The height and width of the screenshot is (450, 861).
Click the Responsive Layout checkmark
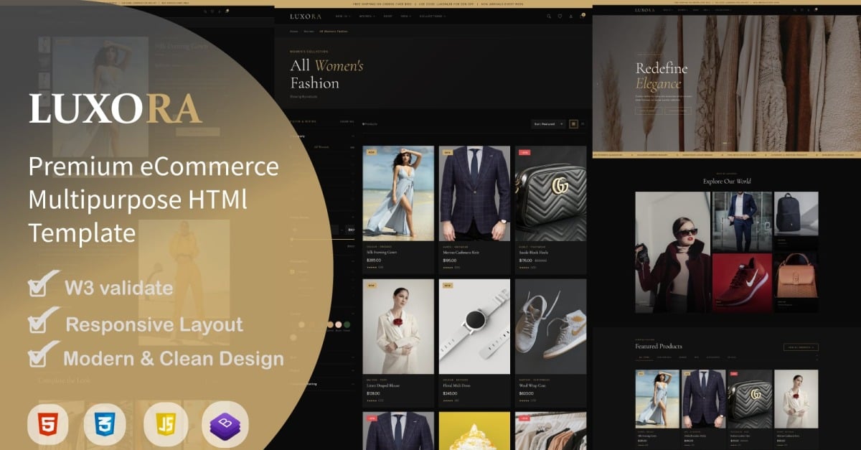44,320
